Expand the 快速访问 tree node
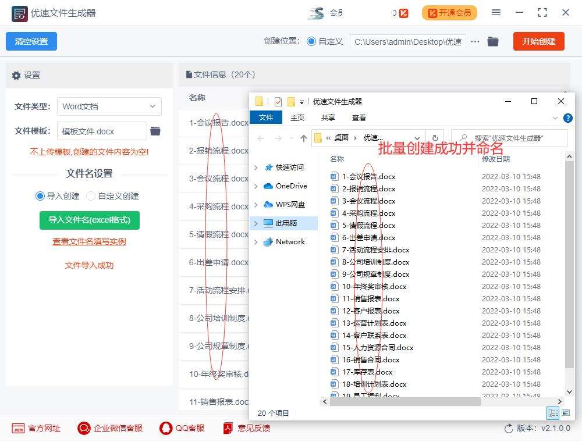This screenshot has height=442, width=582. point(255,167)
